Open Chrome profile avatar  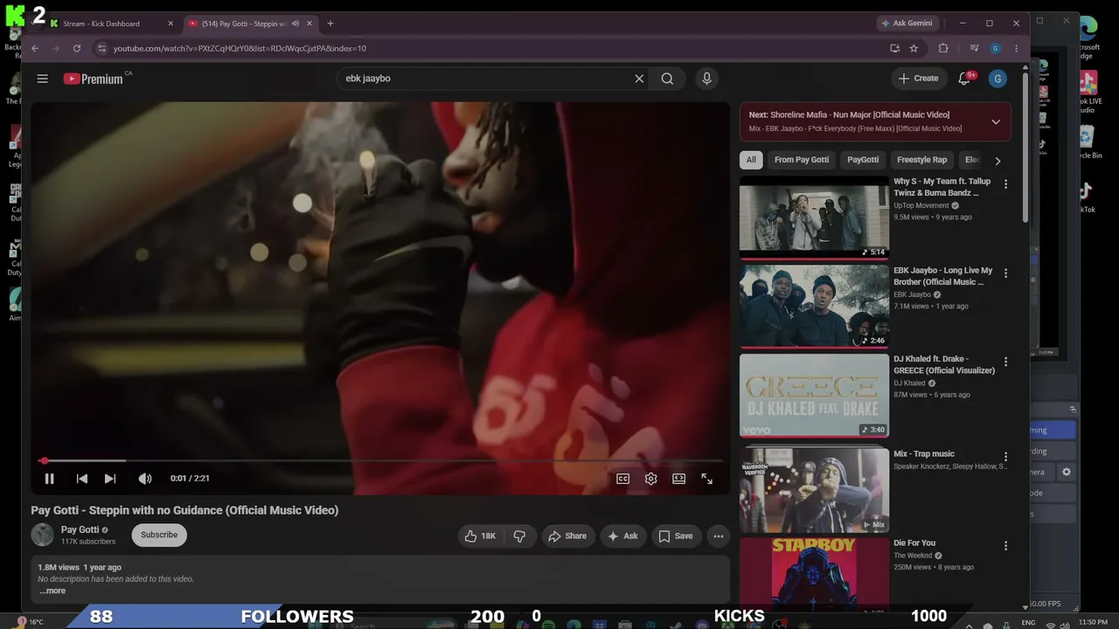click(x=995, y=48)
